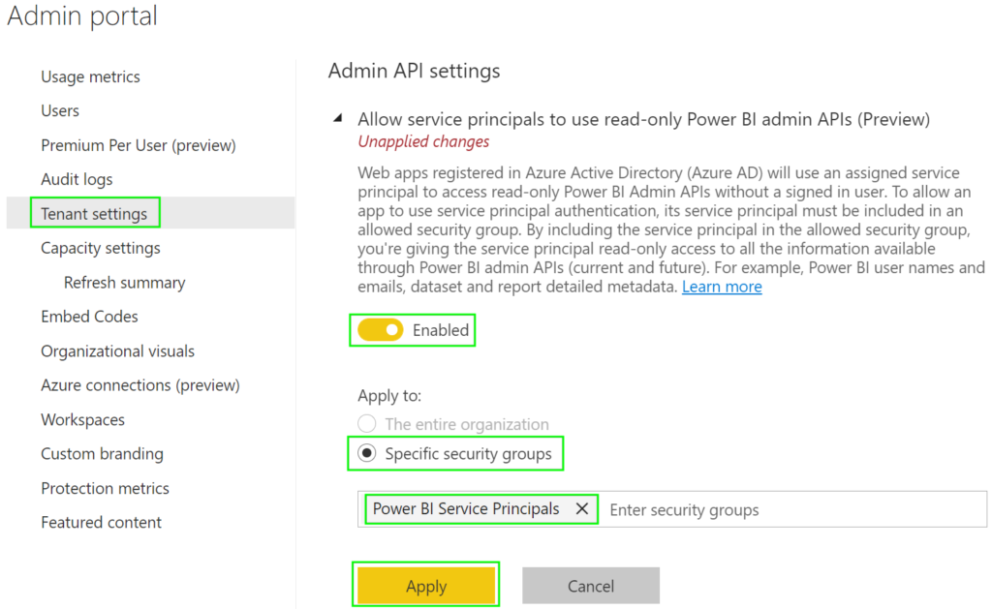
Task: Apply the unapplied changes
Action: click(426, 586)
